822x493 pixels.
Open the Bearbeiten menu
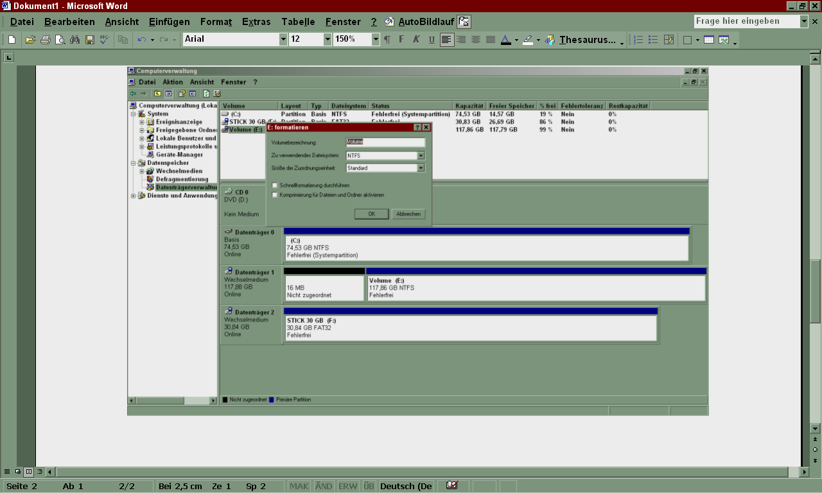69,21
